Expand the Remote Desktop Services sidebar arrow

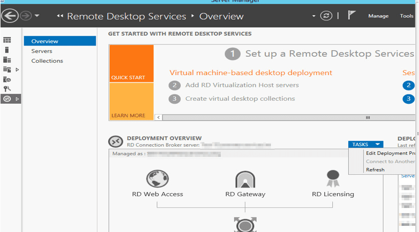(17, 99)
